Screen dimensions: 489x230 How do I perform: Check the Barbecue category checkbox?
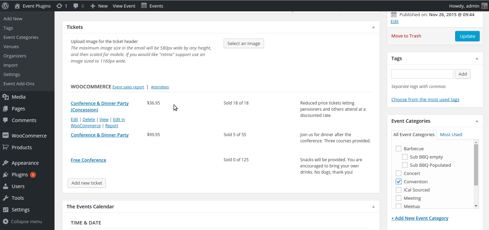399,149
